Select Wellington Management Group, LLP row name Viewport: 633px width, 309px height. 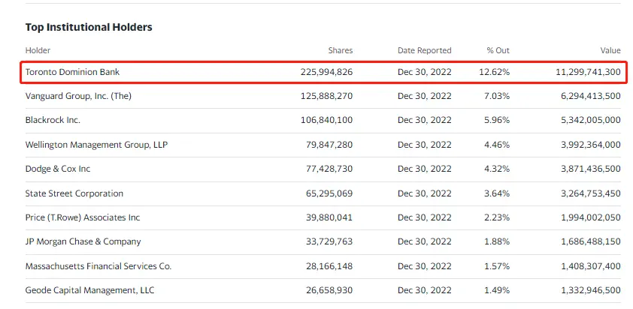click(96, 145)
